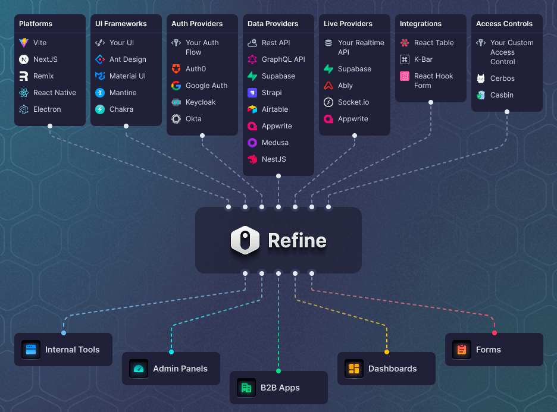Select the Cerbos icon
557x412 pixels.
pyautogui.click(x=481, y=78)
